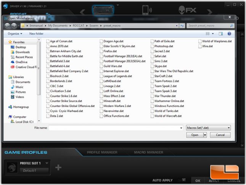Open the Macros Set(*.dat) file type dropdown

208,128
